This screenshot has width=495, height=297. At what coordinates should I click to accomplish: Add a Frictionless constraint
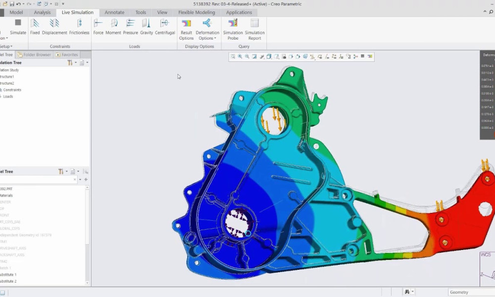coord(79,27)
